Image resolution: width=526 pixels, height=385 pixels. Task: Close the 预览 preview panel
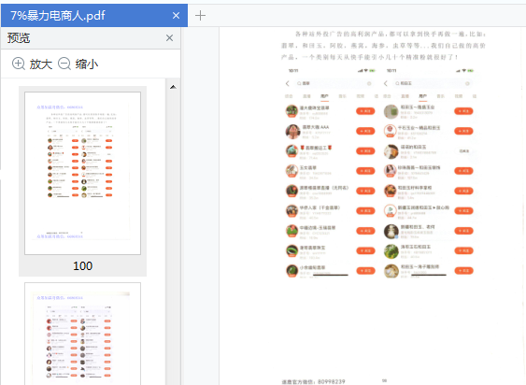click(x=169, y=38)
